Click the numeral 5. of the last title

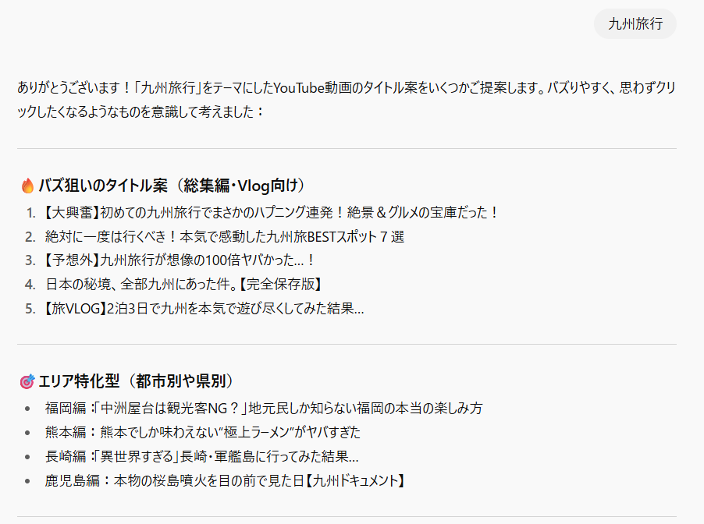tap(30, 309)
